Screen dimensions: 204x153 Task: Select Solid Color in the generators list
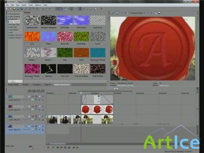(13, 27)
